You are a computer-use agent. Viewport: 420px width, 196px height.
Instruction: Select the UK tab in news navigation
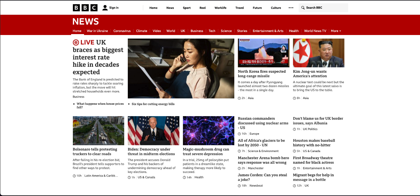(183, 31)
